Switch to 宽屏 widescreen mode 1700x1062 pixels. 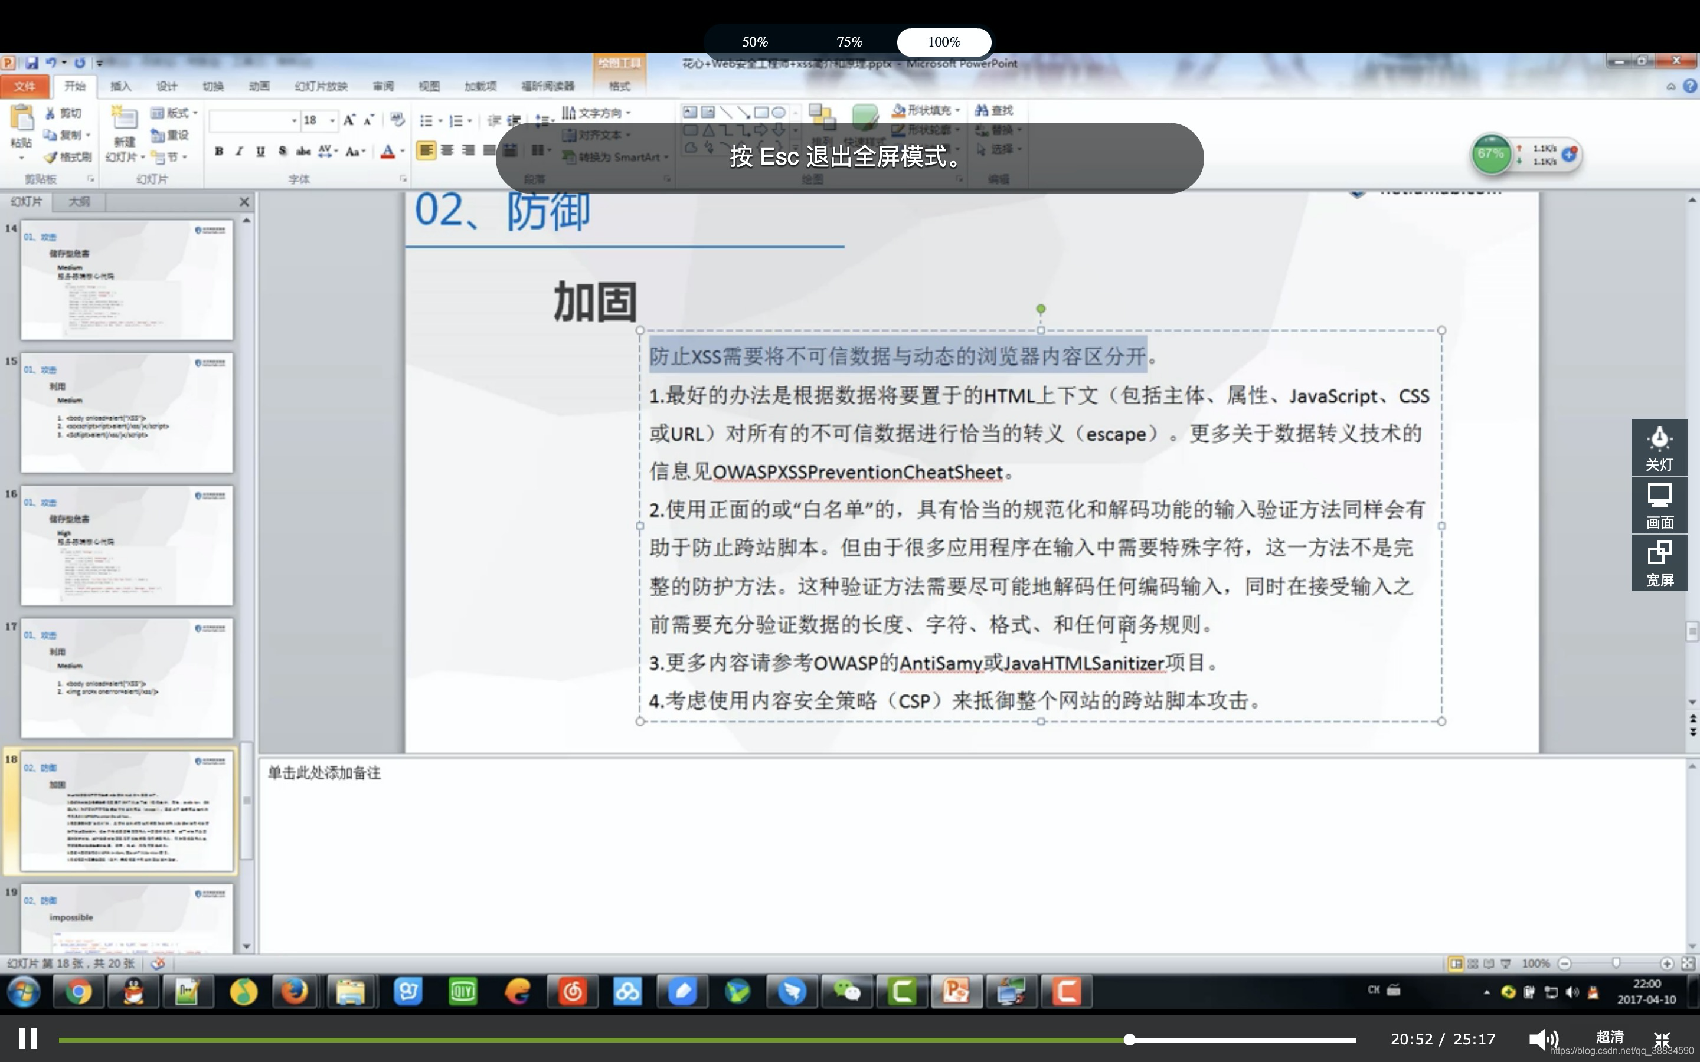(x=1659, y=563)
